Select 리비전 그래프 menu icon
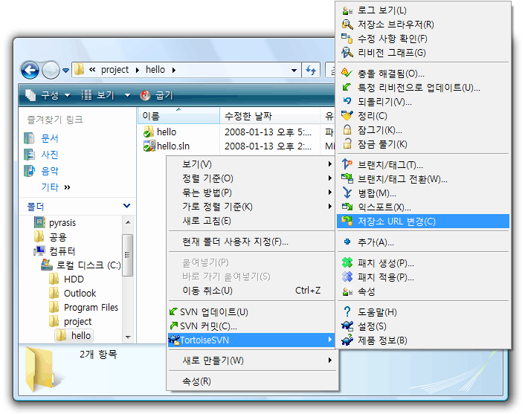Image resolution: width=525 pixels, height=414 pixels. tap(347, 53)
